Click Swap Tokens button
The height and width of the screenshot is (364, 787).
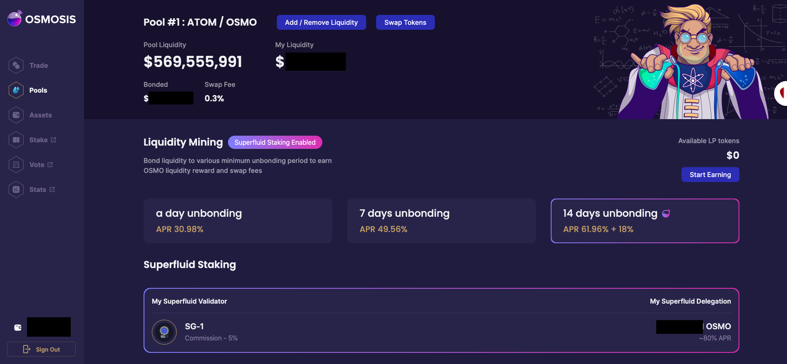pos(405,22)
